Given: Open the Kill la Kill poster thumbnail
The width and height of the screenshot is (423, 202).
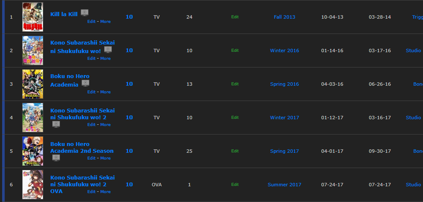Looking at the screenshot, I should (33, 17).
